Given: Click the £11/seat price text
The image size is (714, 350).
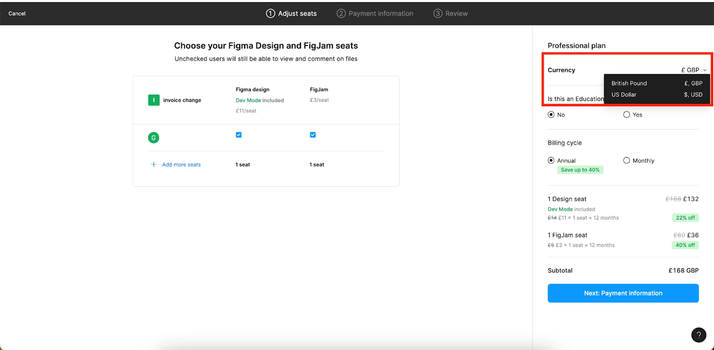Looking at the screenshot, I should 246,111.
